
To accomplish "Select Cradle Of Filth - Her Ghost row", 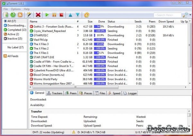I will pos(108,66).
